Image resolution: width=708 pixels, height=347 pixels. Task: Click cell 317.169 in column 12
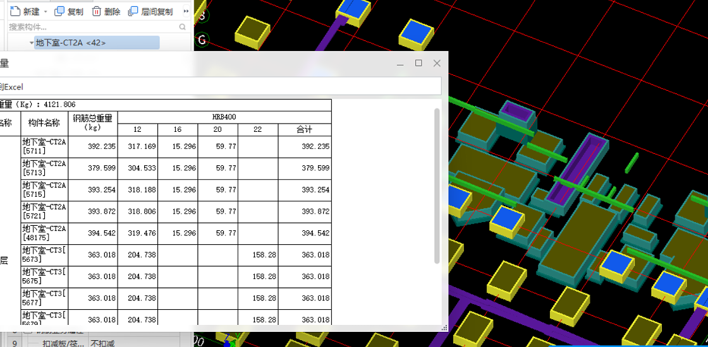(138, 147)
